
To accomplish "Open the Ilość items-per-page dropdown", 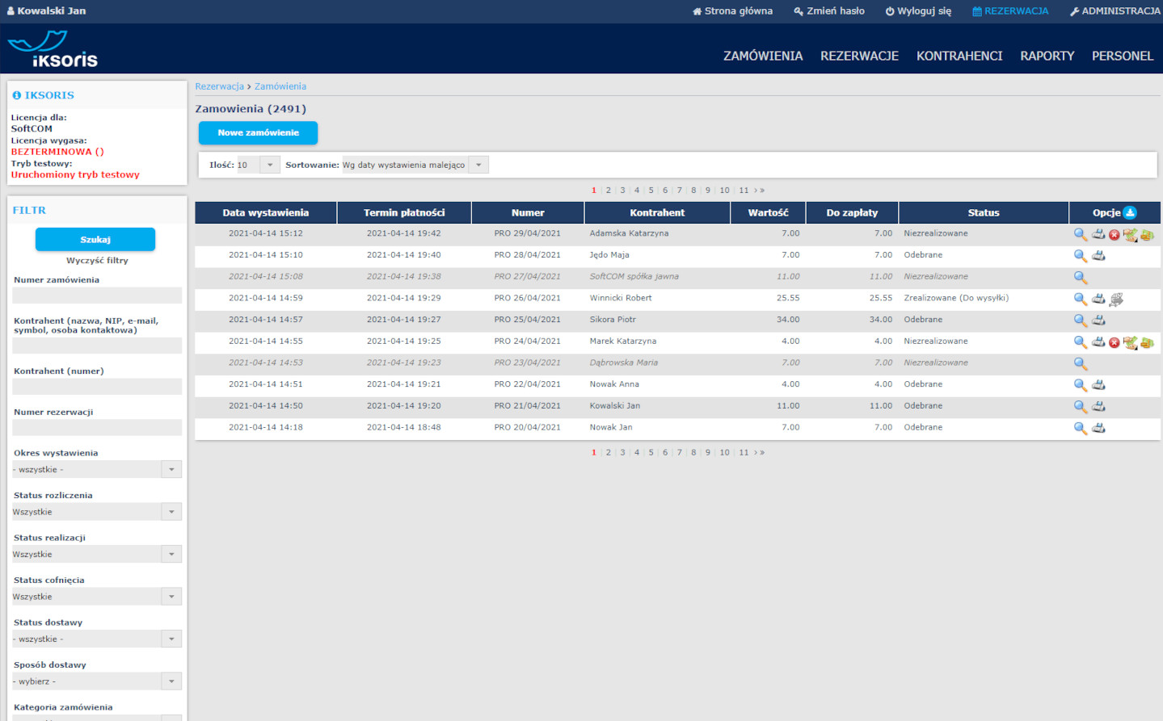I will tap(269, 165).
